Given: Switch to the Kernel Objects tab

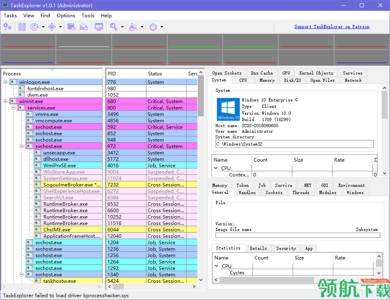Looking at the screenshot, I should [316, 73].
